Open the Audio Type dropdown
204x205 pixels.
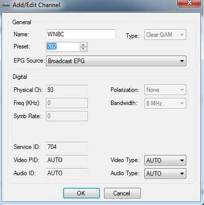click(165, 173)
